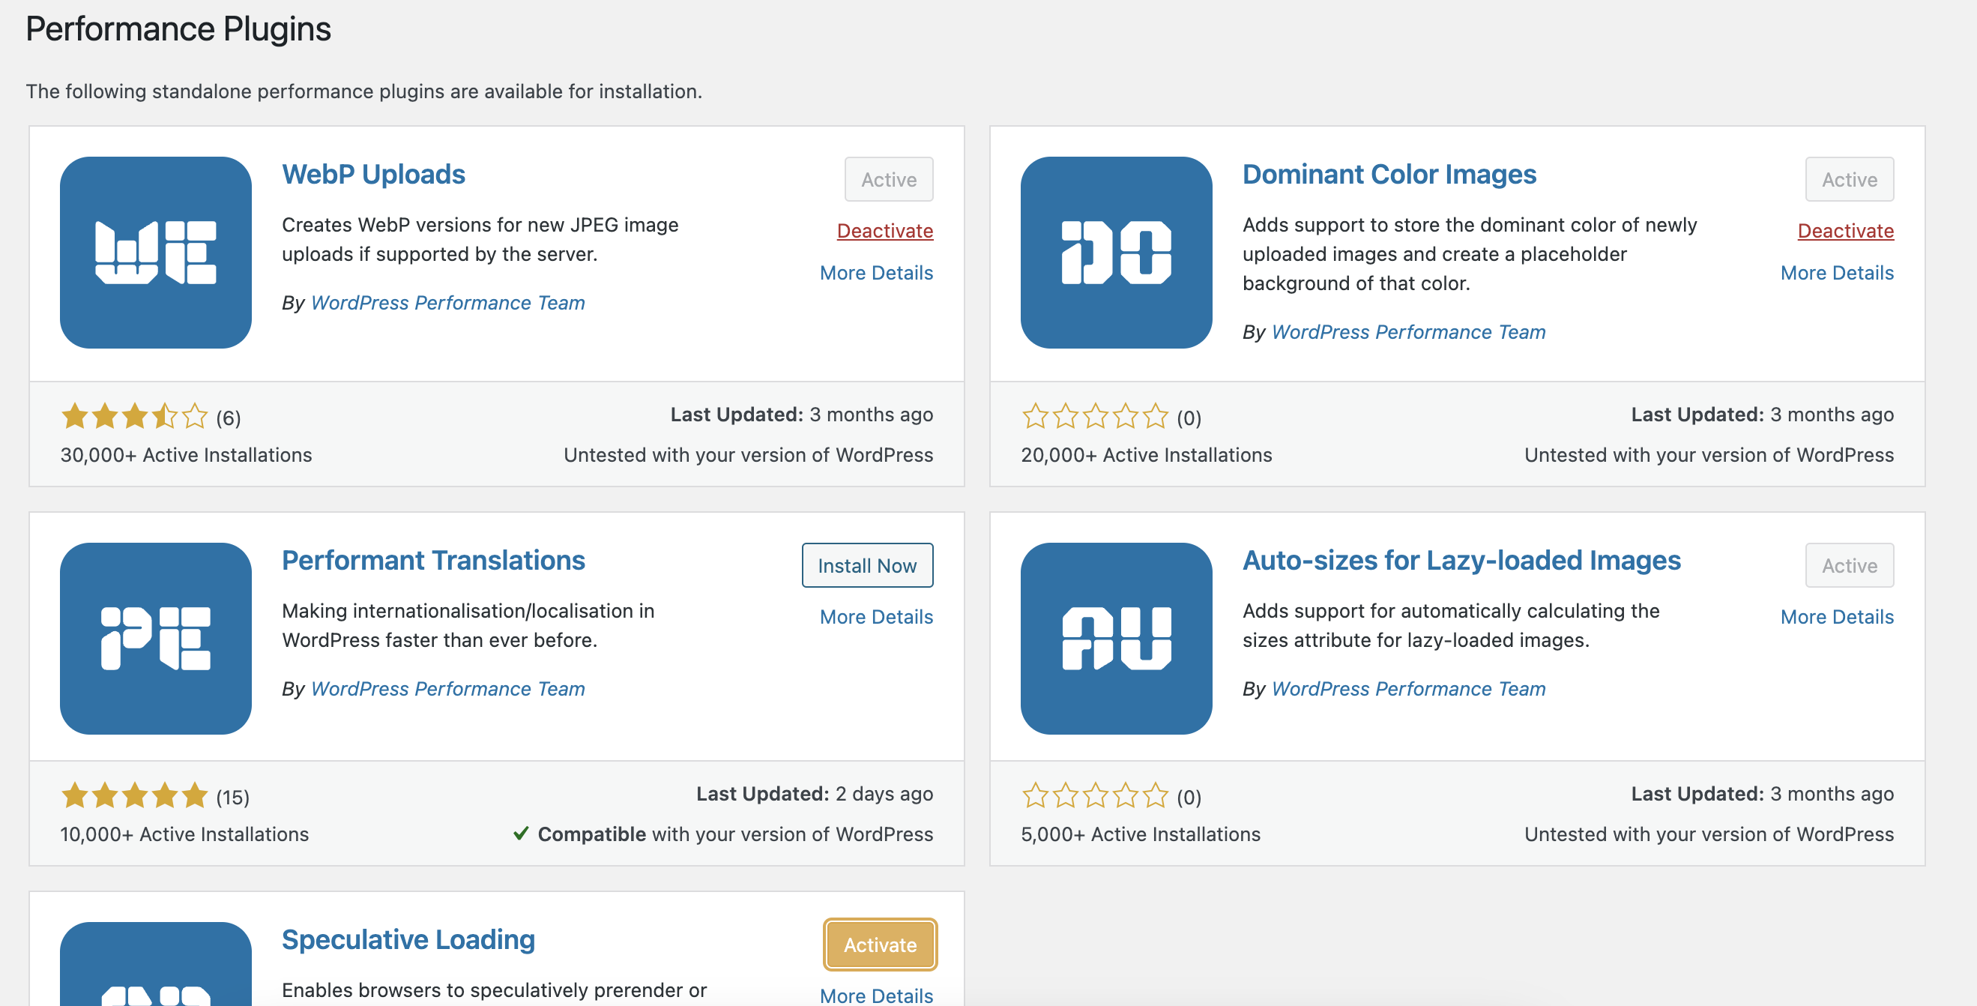The image size is (1977, 1006).
Task: Deactivate the WebP Uploads plugin
Action: pos(884,231)
